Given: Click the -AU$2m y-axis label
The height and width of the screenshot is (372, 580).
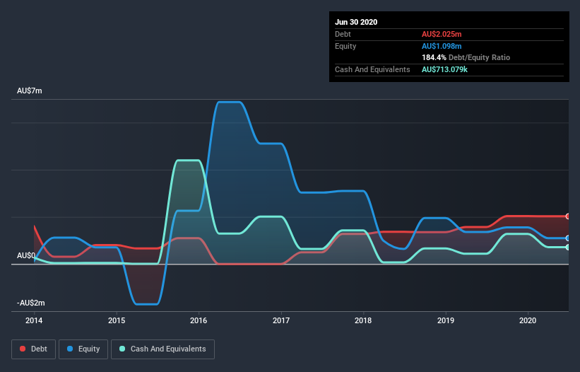Looking at the screenshot, I should 31,303.
